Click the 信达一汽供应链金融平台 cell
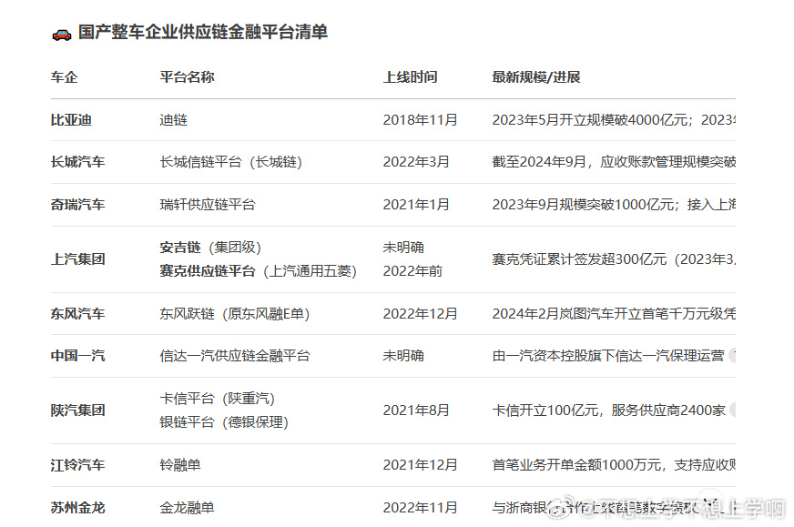The height and width of the screenshot is (527, 794). pos(235,356)
